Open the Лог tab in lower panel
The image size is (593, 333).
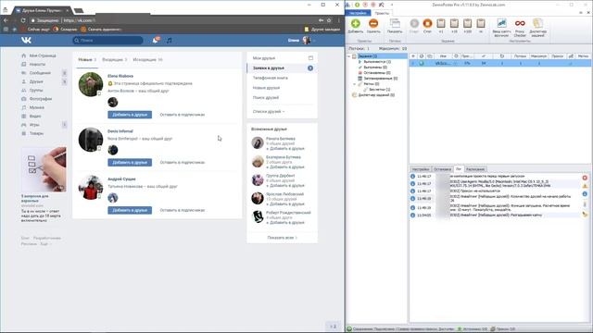(459, 169)
